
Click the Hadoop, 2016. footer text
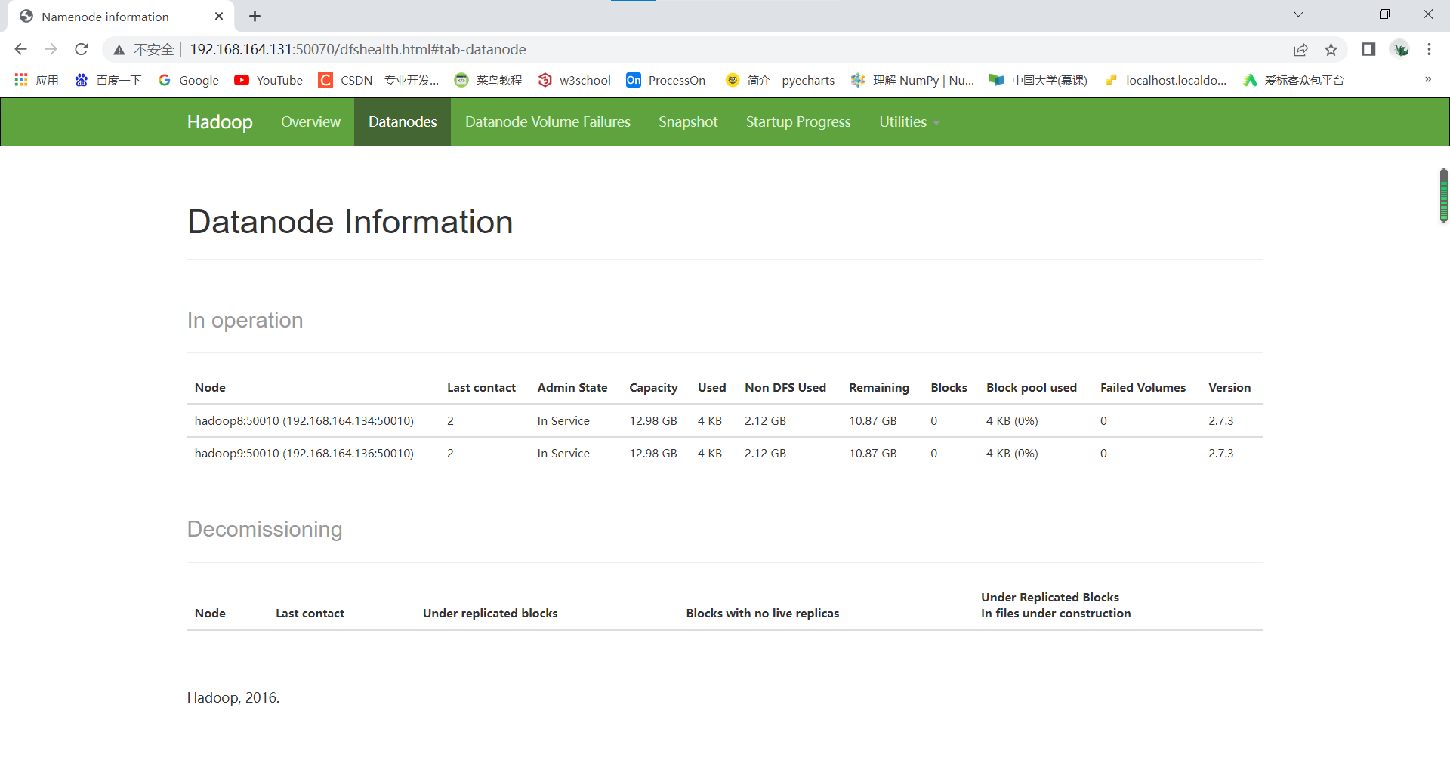coord(233,697)
